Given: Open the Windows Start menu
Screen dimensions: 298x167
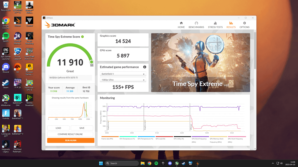Looking at the screenshot, I should point(101,163).
